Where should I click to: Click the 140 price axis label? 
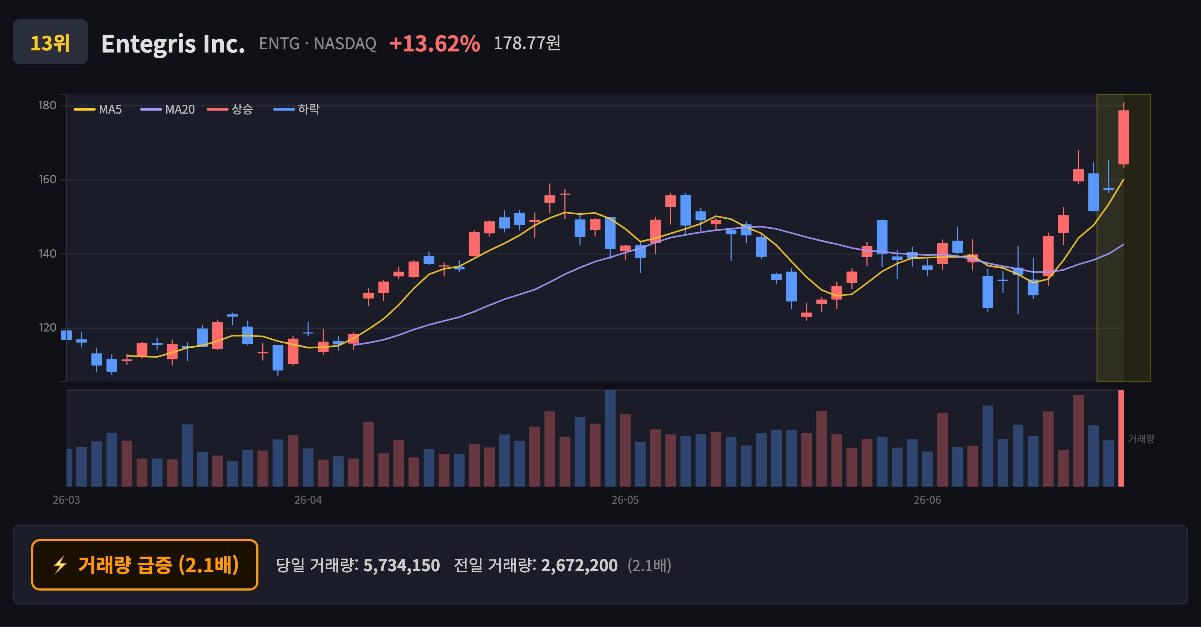coord(47,254)
